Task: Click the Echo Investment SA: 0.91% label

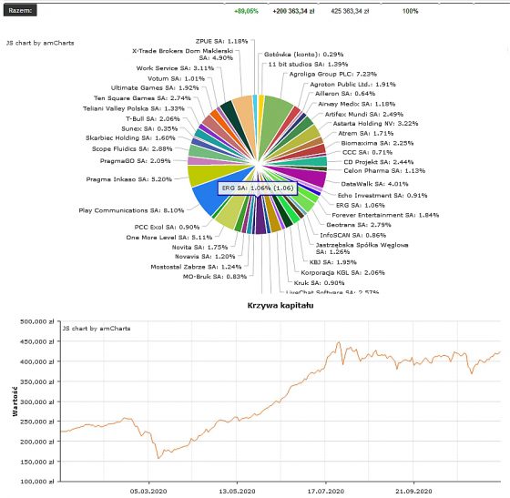Action: click(382, 196)
